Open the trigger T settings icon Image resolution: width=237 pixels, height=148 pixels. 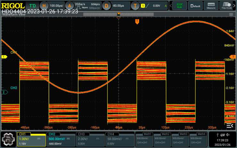pos(136,6)
